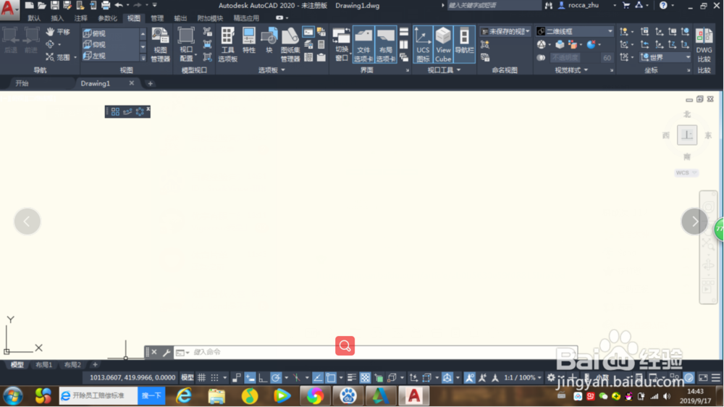
Task: Open the Help question mark icon
Action: pos(663,6)
